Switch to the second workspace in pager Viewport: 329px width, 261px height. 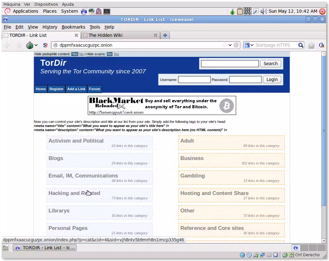click(x=304, y=248)
